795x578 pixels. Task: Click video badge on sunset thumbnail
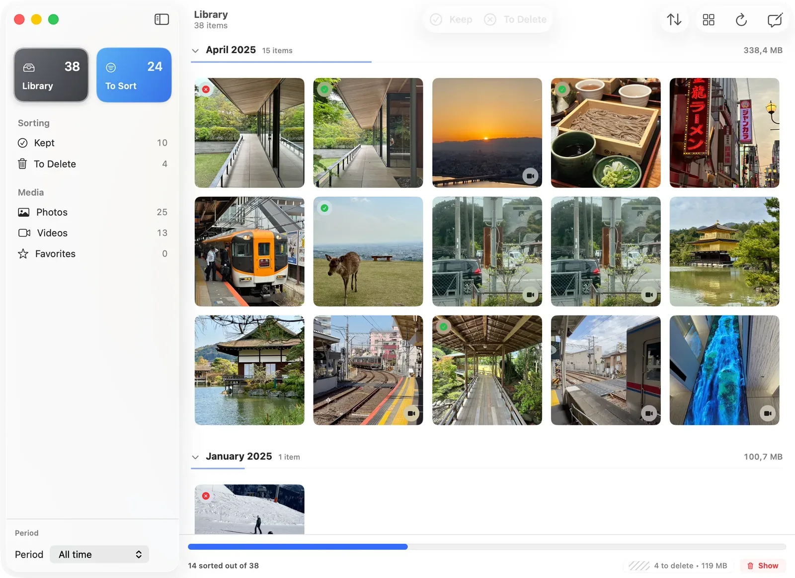(x=530, y=176)
